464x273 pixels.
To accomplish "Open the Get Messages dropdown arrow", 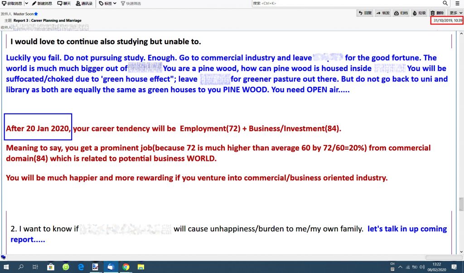I will point(26,3).
